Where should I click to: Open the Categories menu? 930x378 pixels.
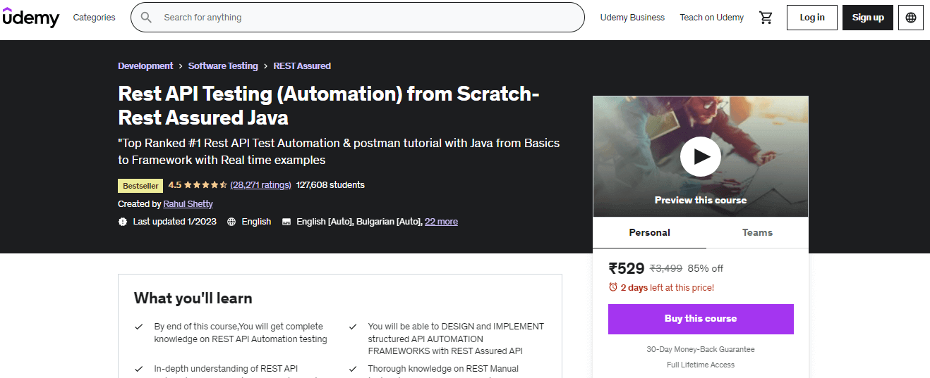point(94,18)
